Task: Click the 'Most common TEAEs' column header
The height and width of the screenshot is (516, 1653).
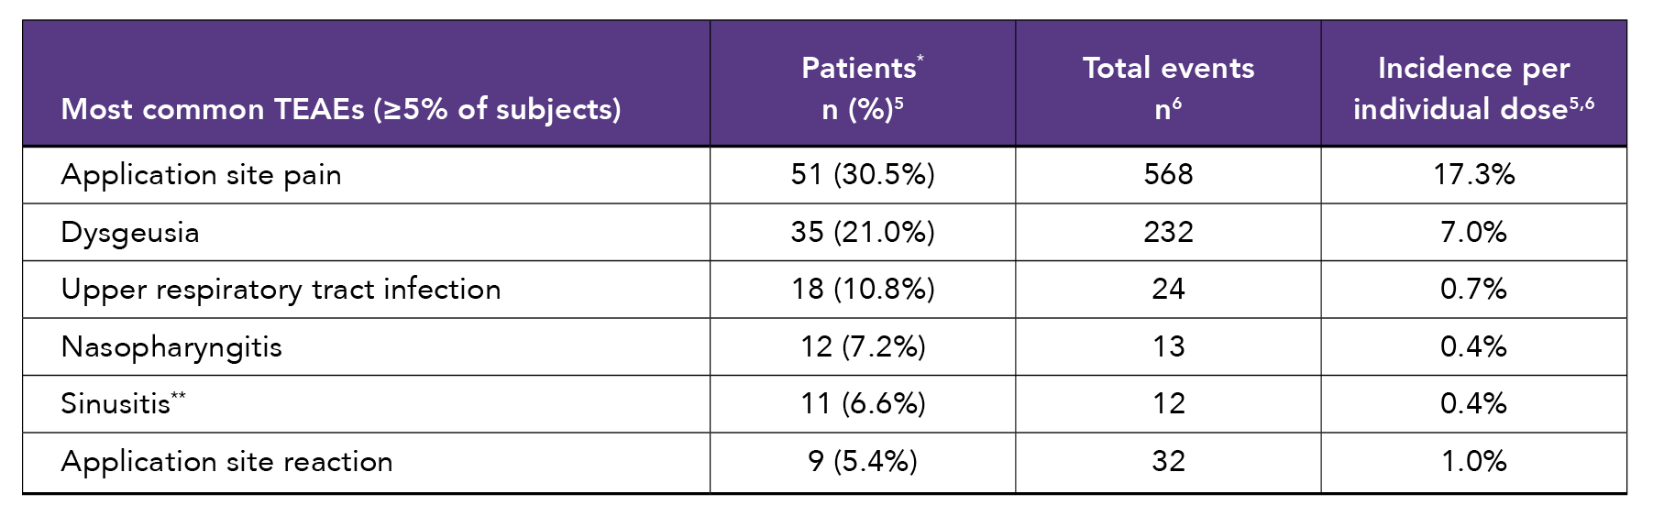Action: (x=340, y=109)
